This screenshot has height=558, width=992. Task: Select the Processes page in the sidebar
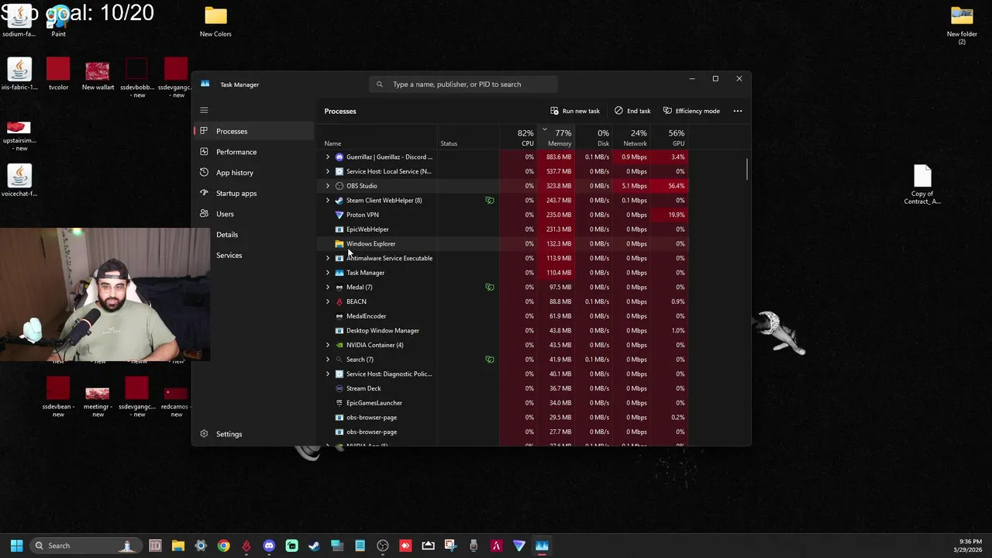pos(253,131)
